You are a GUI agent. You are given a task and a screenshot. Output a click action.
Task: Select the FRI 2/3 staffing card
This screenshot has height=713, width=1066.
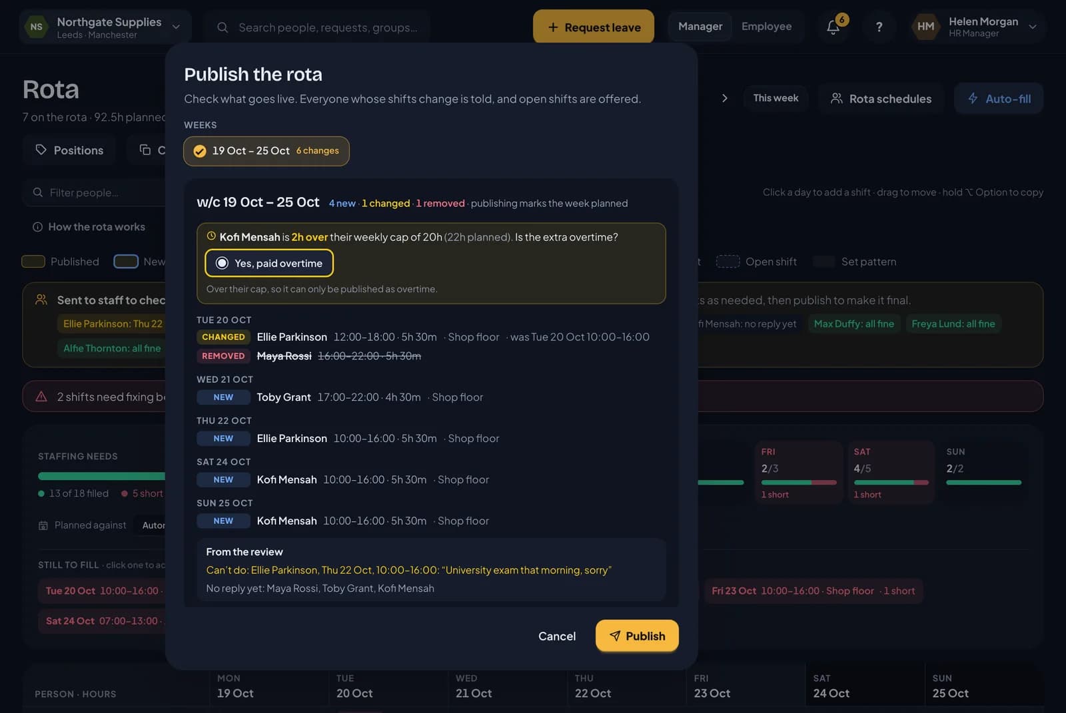tap(798, 472)
